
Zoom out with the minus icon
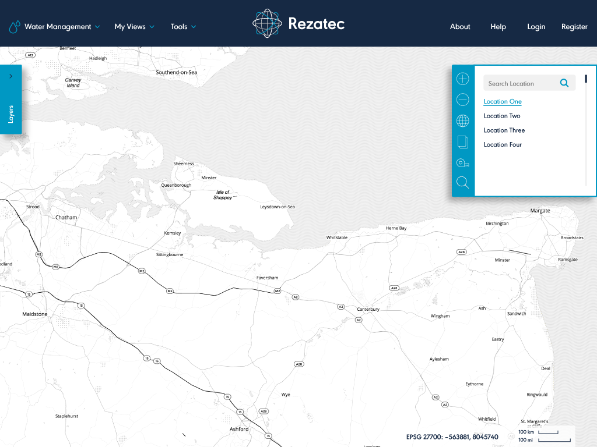coord(462,100)
